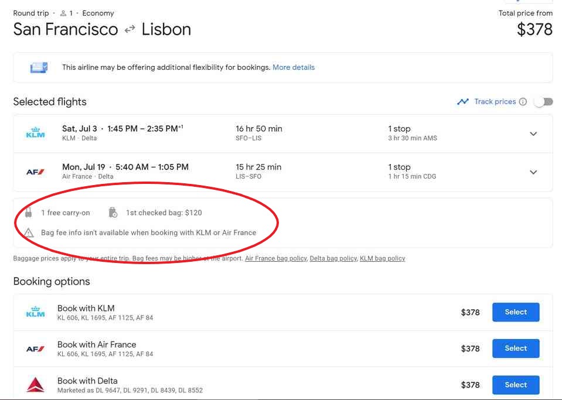This screenshot has width=562, height=400.
Task: Click the 'Sat, Jul 3 · 1:45 PM – 2:35 PM' text
Action: tap(122, 129)
